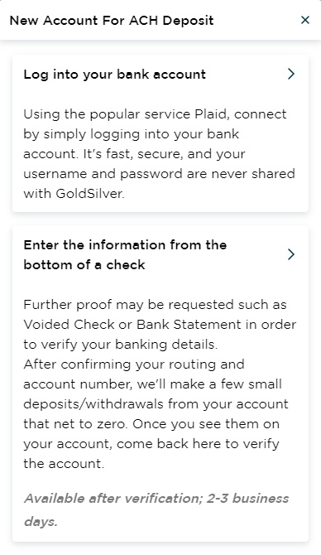Choose 'Enter the information from the bottom of a check'

pos(125,254)
